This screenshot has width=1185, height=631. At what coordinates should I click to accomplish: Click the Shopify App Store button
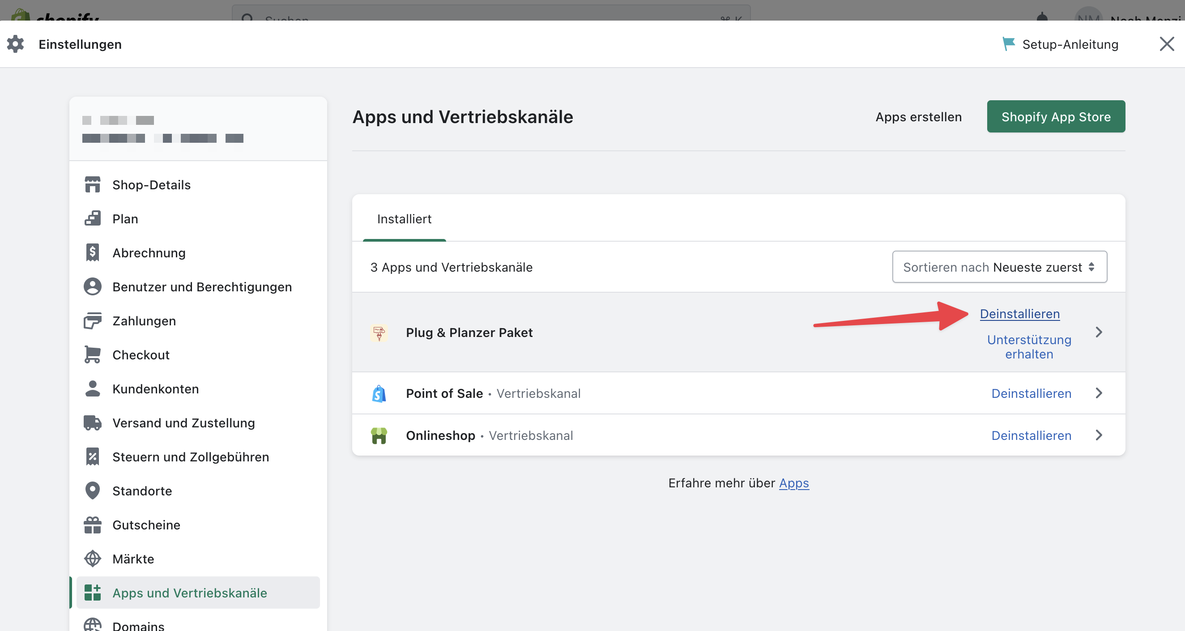tap(1056, 117)
